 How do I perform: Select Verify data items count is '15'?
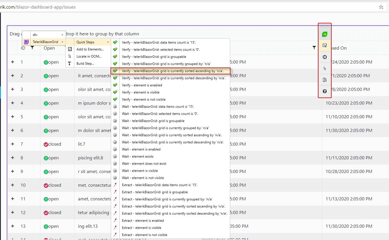[x=171, y=42]
